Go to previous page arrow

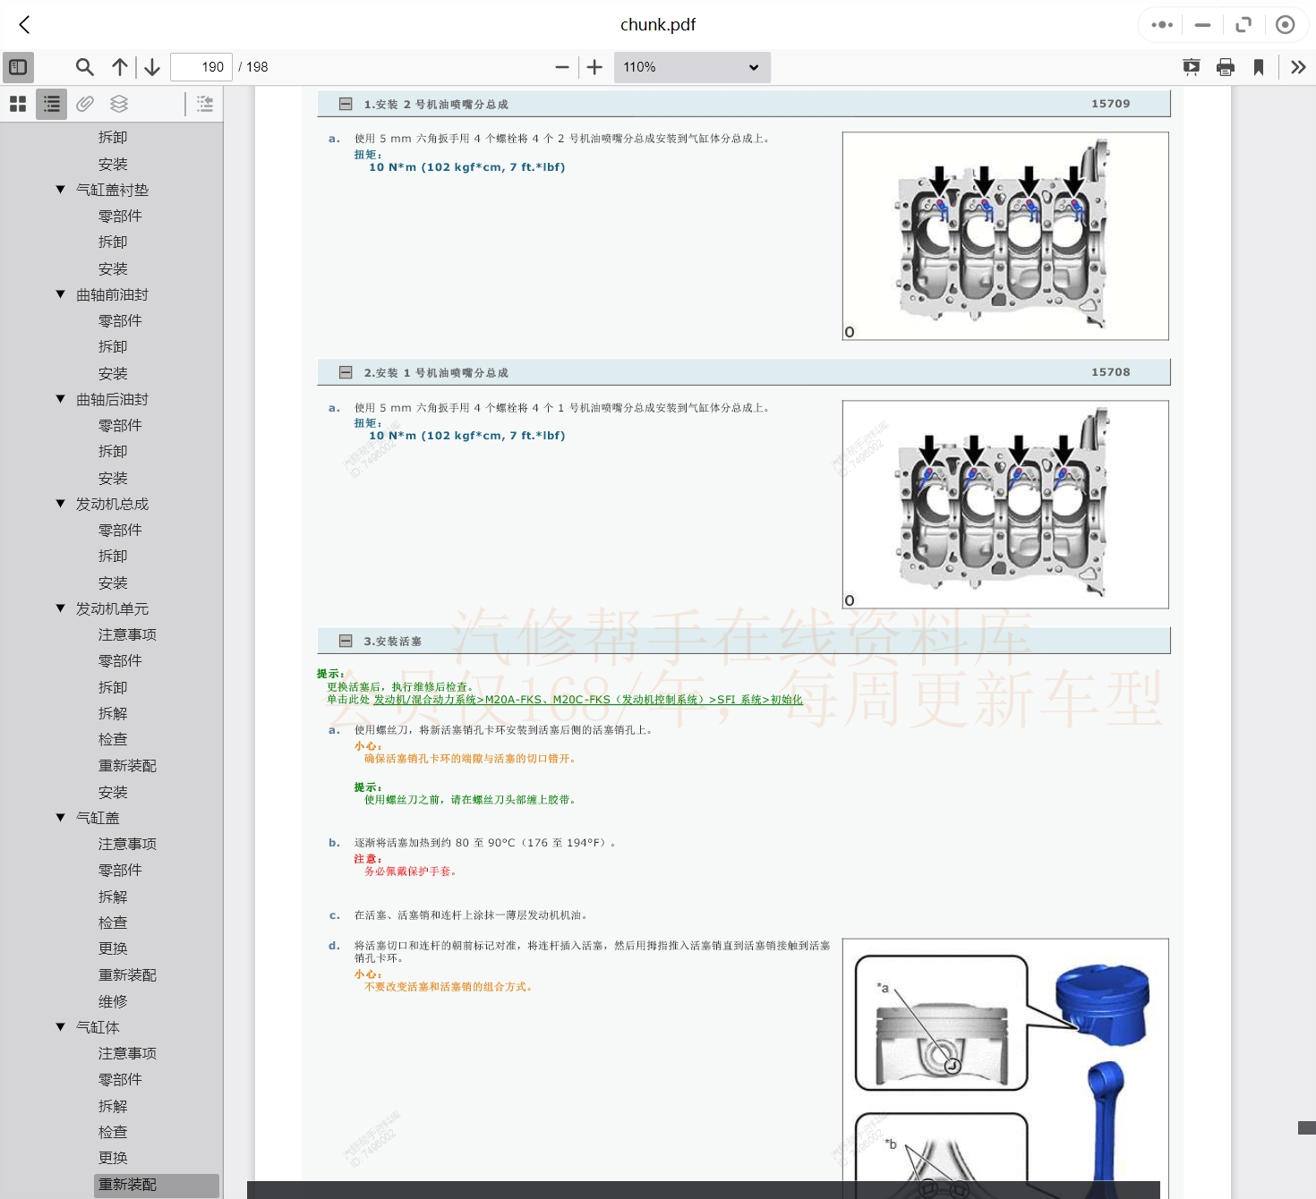119,67
